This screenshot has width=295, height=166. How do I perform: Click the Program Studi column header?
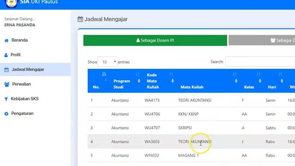[x=122, y=84]
